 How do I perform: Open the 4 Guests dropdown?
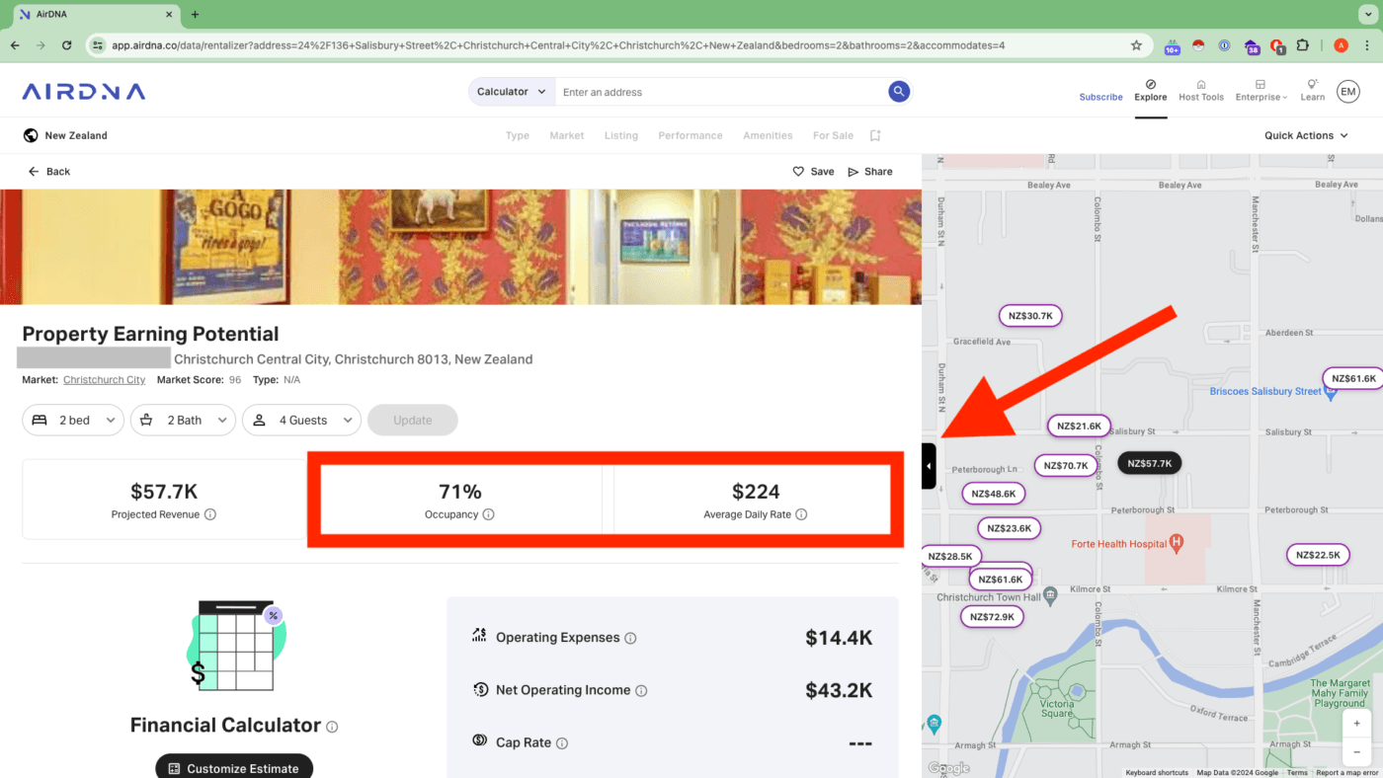pyautogui.click(x=301, y=420)
